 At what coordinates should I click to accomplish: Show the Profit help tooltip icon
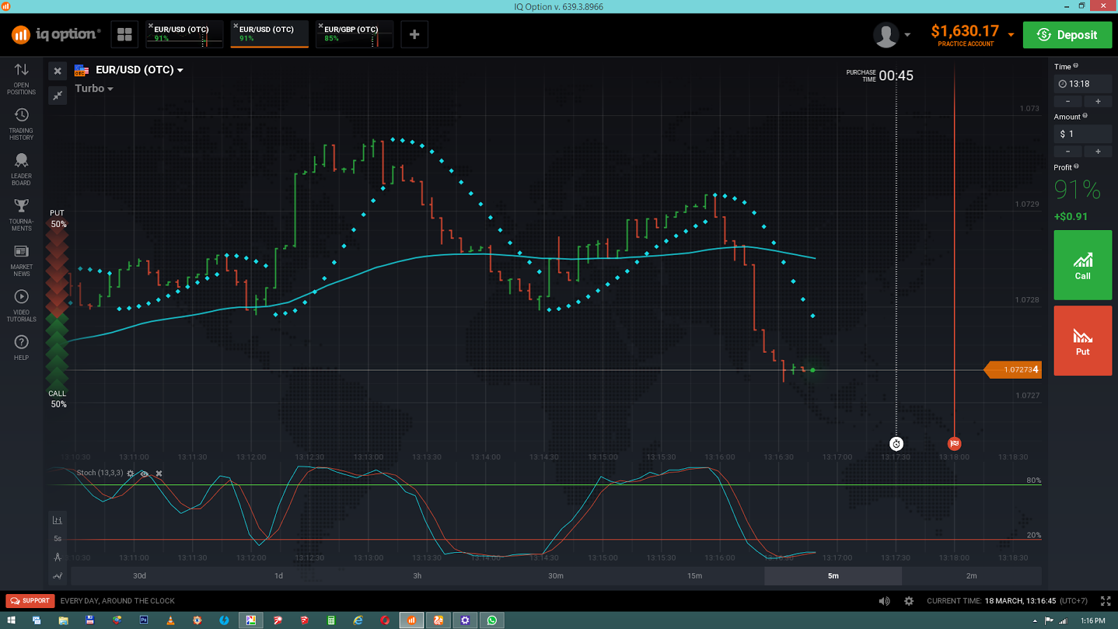tap(1076, 166)
